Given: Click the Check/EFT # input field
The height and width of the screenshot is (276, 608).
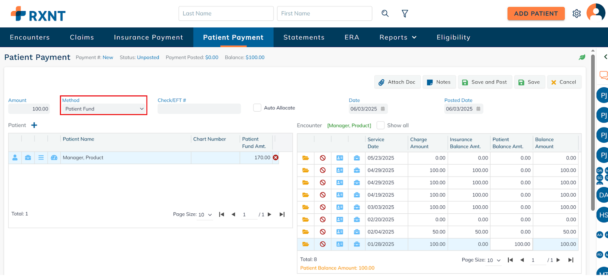Looking at the screenshot, I should tap(199, 109).
